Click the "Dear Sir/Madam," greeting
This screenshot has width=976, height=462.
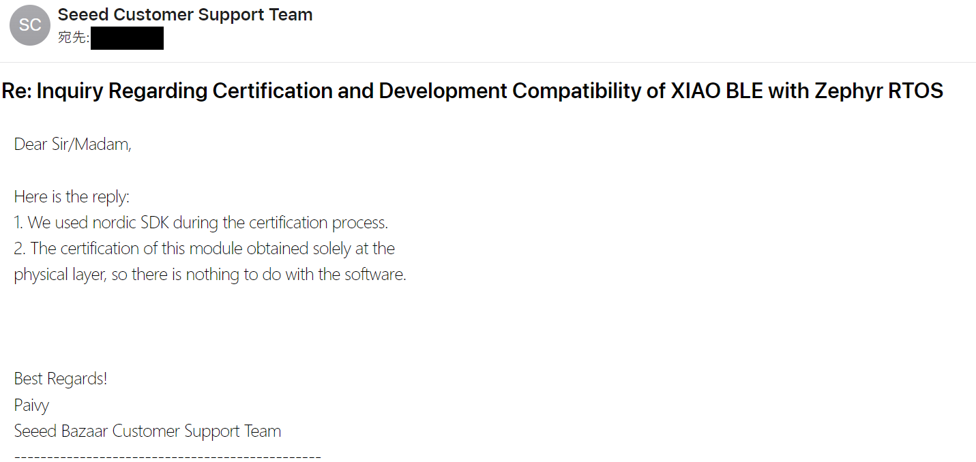point(72,144)
